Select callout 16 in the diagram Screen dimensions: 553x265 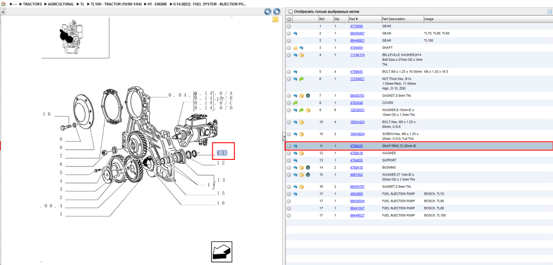click(x=221, y=203)
